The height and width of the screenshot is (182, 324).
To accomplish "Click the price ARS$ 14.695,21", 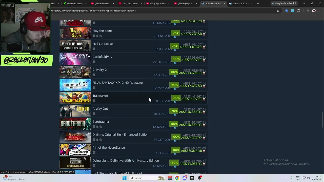I will [x=190, y=73].
